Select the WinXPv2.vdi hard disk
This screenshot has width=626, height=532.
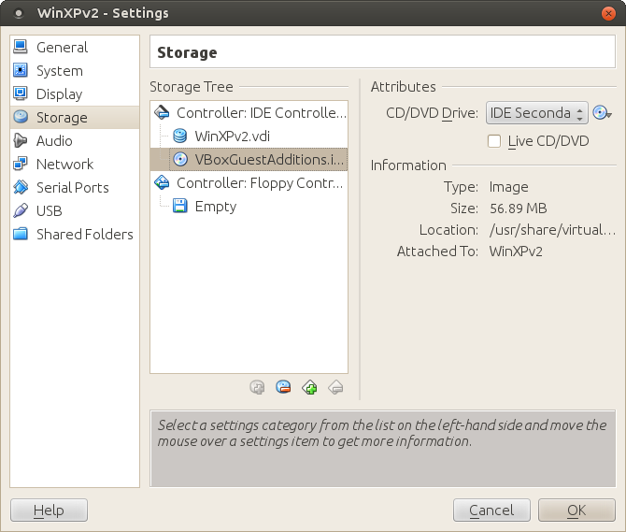pos(231,137)
